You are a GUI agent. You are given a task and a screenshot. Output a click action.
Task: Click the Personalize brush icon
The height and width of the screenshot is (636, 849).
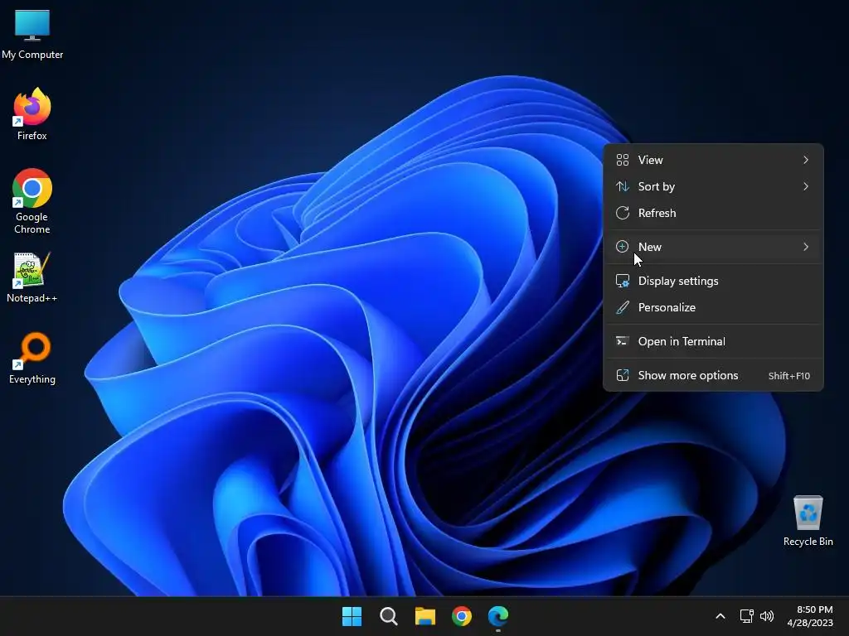(x=623, y=308)
